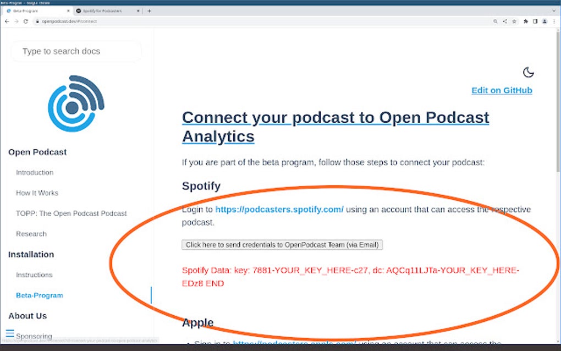Click the zoom magnifier icon in address bar
Viewport: 561px width, 351px height.
pos(495,21)
